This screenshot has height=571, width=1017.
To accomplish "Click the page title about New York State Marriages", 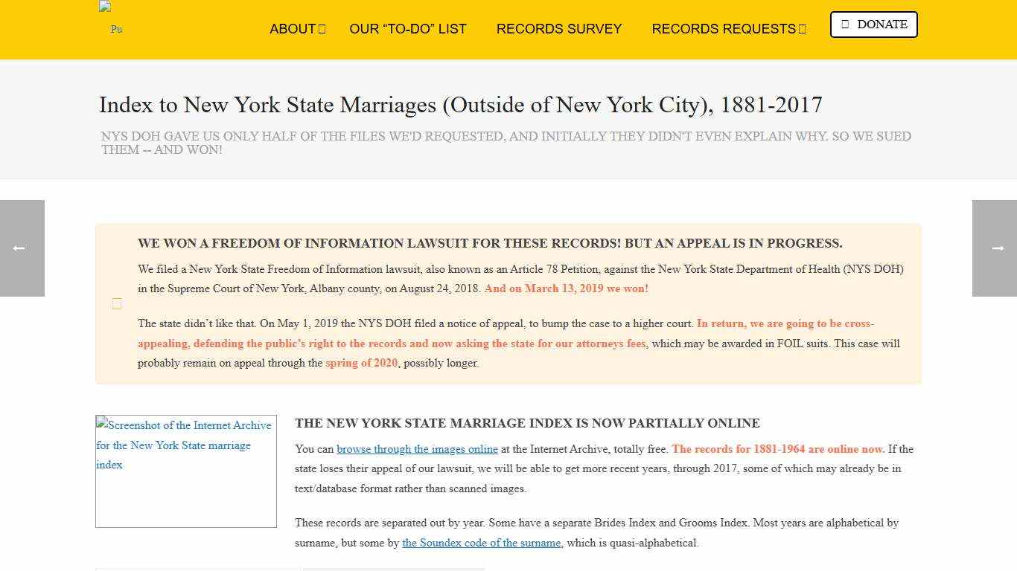I will point(460,105).
